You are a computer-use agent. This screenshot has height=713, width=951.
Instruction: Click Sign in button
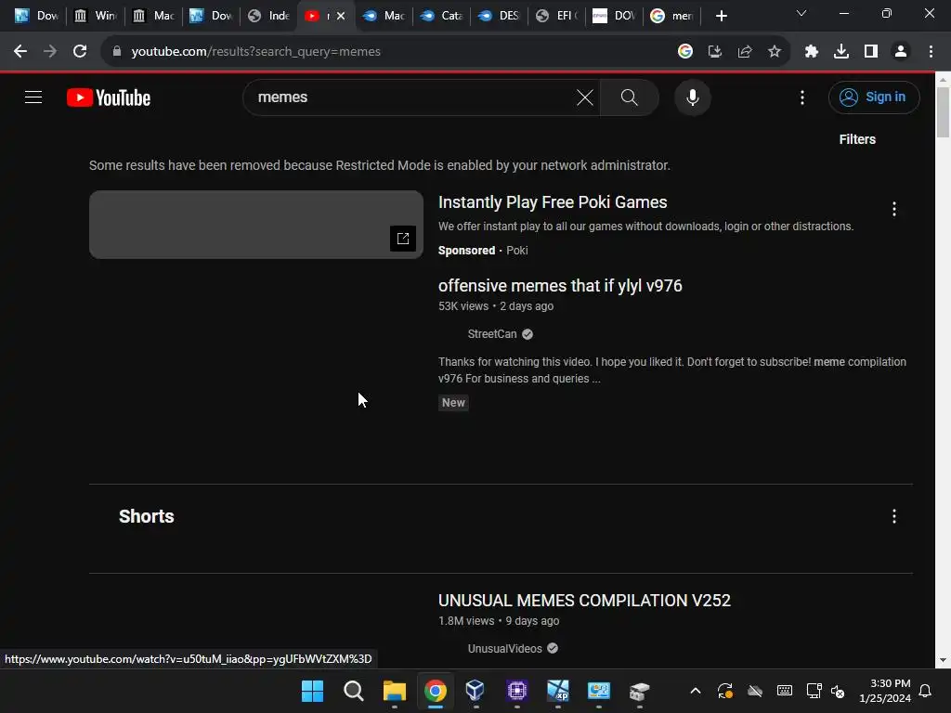point(873,97)
